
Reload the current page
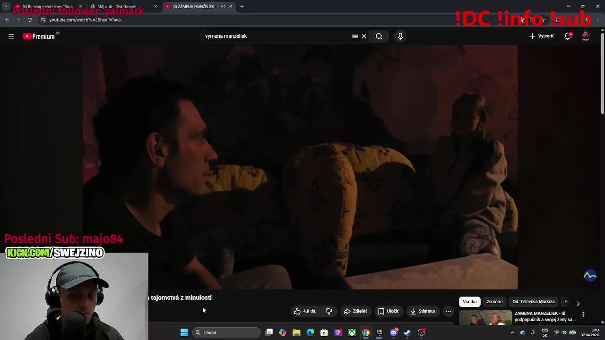(29, 20)
